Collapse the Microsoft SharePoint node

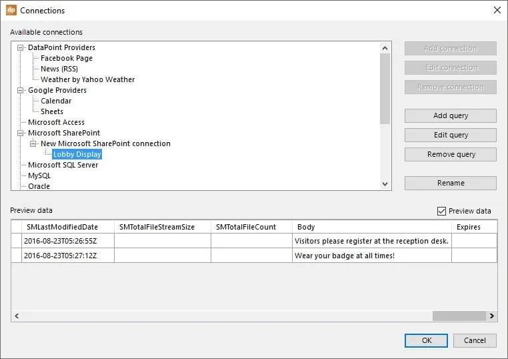pos(20,133)
